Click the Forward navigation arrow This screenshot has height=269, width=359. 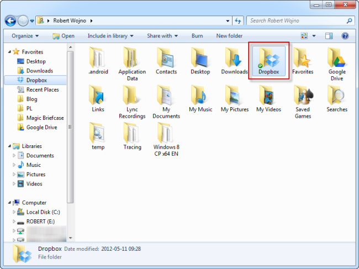click(23, 21)
